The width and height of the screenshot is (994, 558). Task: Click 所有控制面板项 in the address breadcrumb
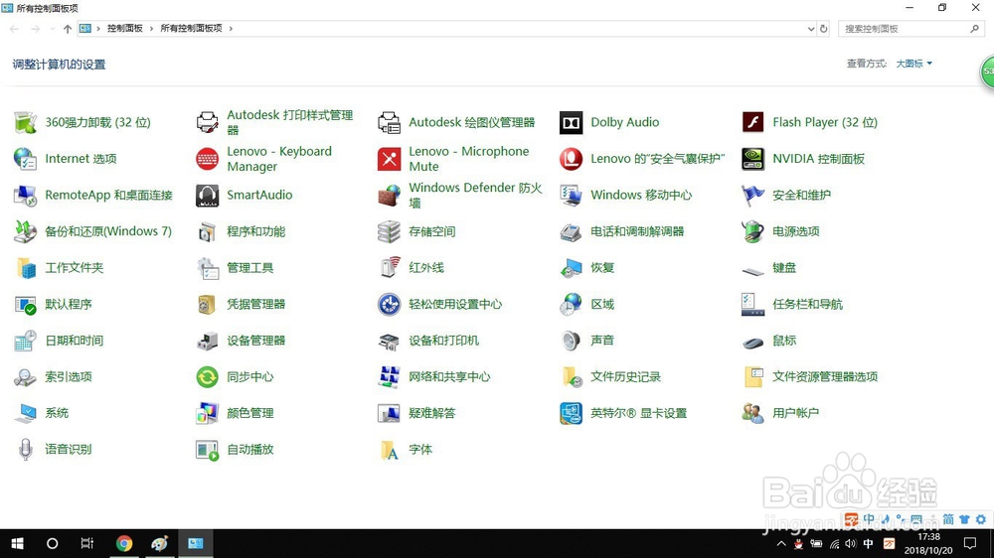point(192,29)
